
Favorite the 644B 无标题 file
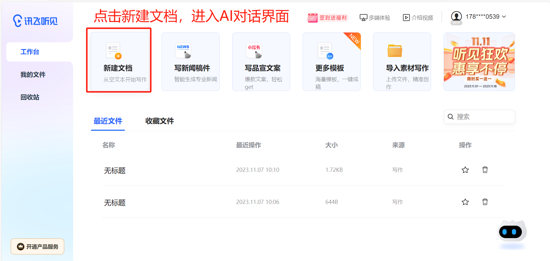[x=465, y=202]
